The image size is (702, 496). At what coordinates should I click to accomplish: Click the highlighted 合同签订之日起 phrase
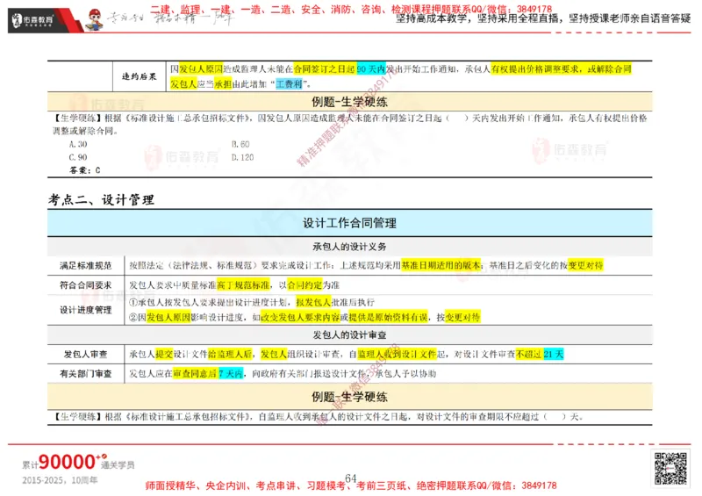[x=325, y=69]
